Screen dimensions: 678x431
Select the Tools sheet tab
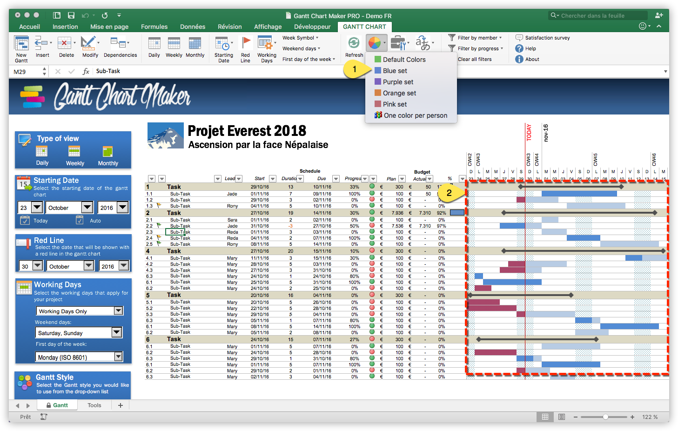[x=94, y=405]
